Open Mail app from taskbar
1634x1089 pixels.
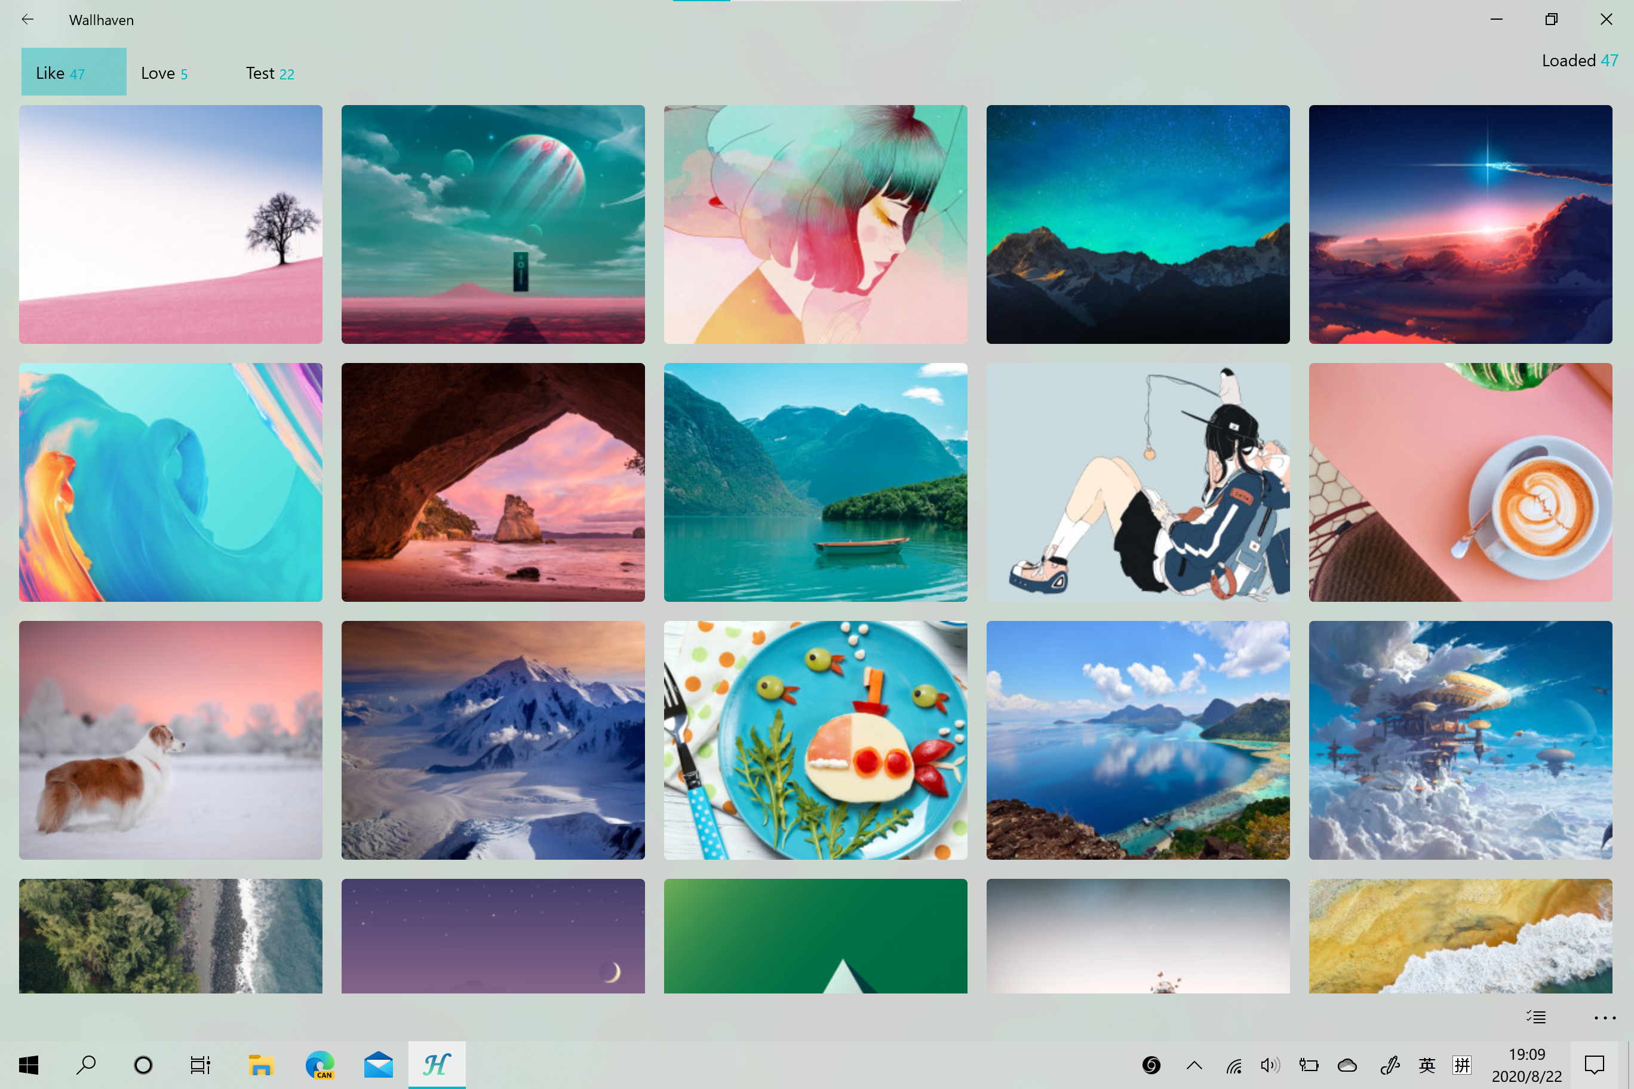(x=378, y=1065)
